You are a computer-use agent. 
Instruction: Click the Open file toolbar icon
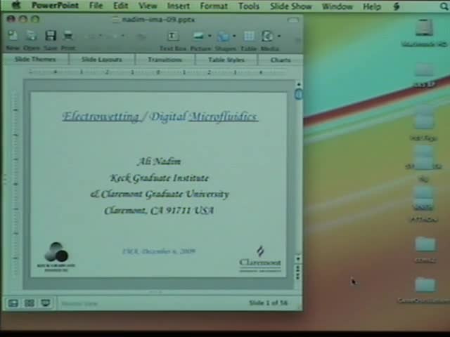click(31, 36)
